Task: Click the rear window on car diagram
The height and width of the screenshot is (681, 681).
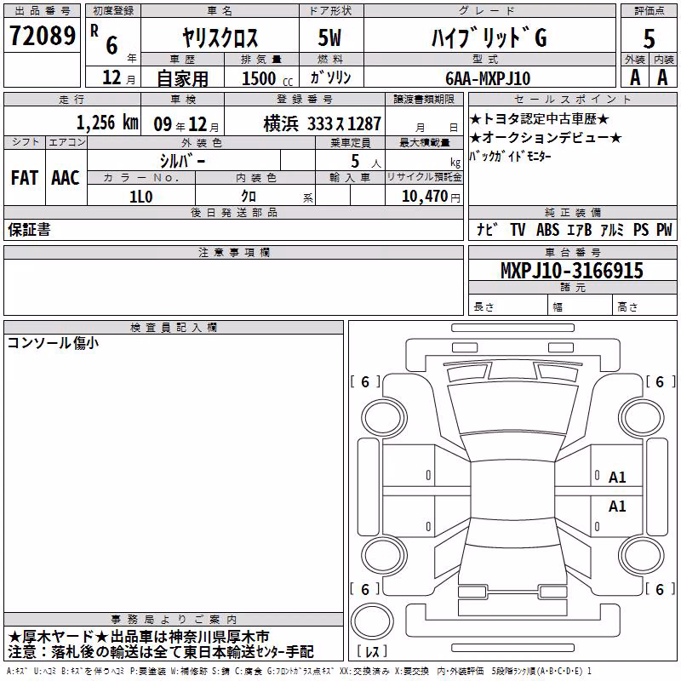Action: [513, 531]
